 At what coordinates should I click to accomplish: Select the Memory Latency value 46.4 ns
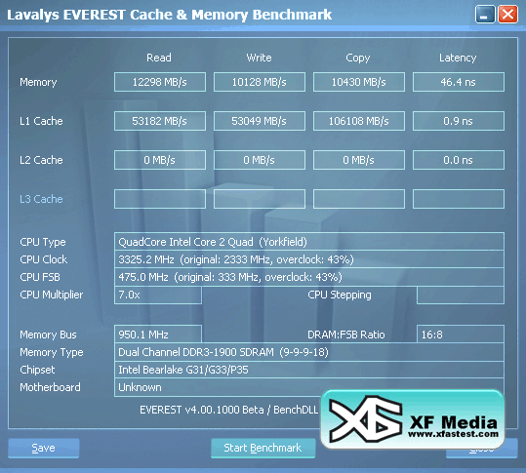point(459,82)
